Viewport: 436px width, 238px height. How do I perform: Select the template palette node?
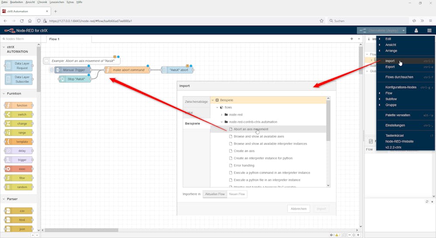tap(19, 142)
